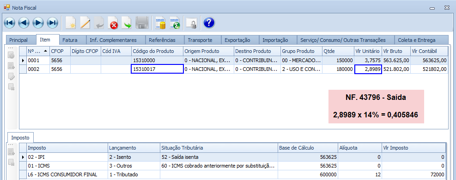This screenshot has height=180, width=456.
Task: Click the Código do Produto column header
Action: tap(157, 51)
